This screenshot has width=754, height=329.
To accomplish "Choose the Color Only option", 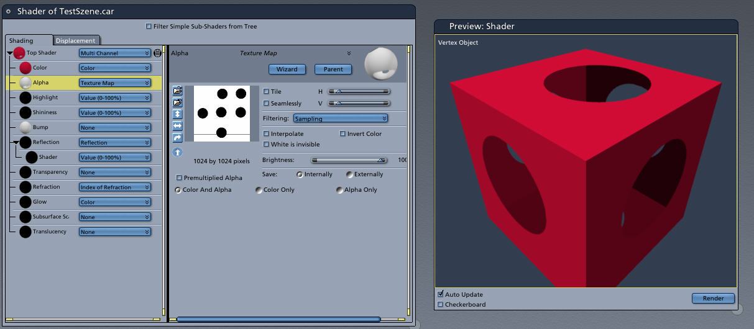I will (259, 190).
